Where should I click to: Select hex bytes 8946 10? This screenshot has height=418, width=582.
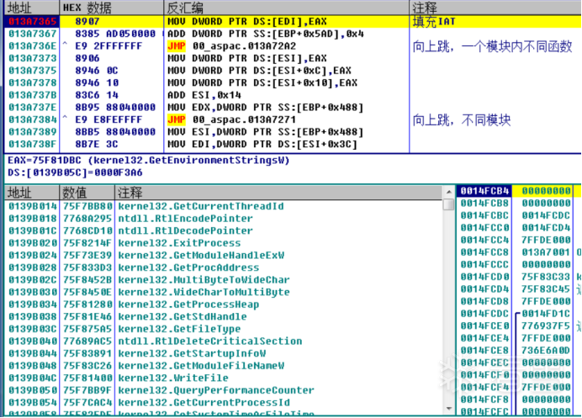[97, 82]
